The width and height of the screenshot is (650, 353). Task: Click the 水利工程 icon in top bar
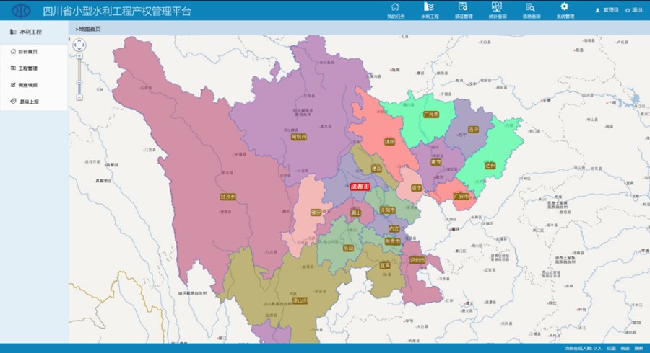point(429,9)
